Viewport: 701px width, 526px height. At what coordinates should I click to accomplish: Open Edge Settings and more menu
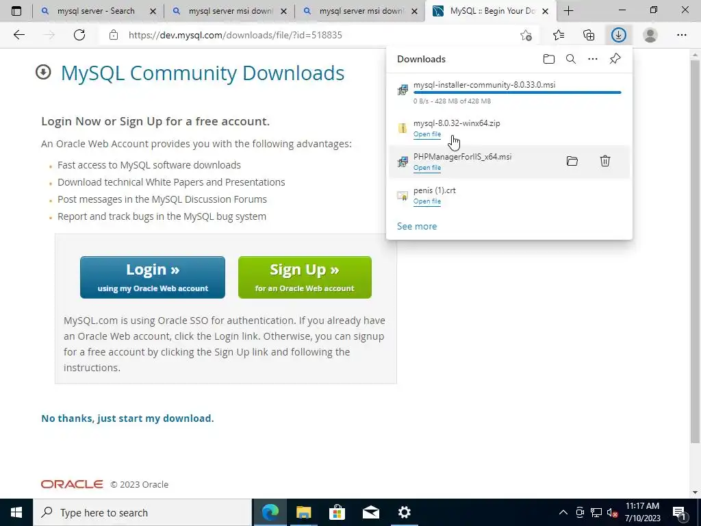682,35
